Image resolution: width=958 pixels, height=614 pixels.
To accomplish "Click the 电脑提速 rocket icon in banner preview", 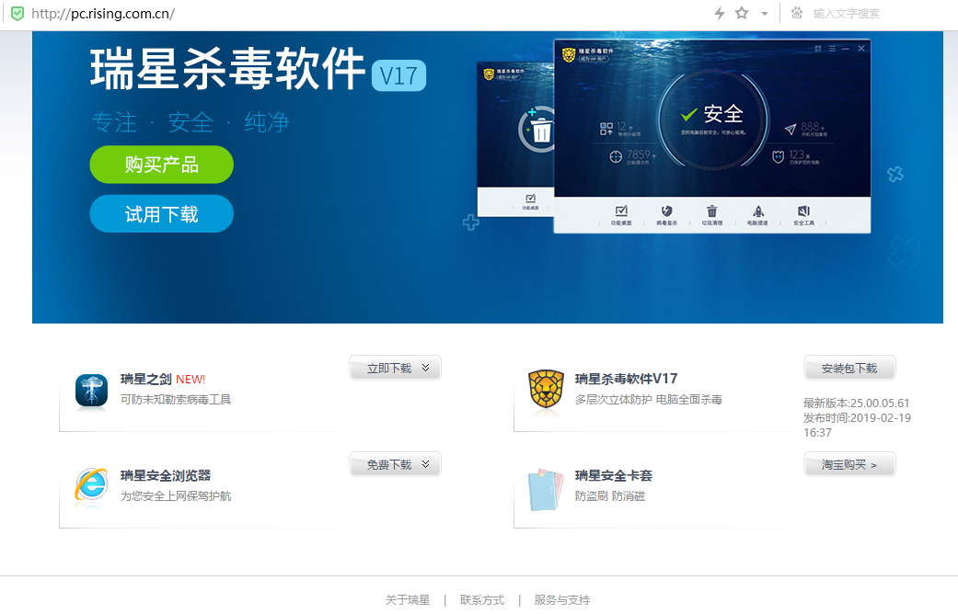I will pyautogui.click(x=757, y=211).
